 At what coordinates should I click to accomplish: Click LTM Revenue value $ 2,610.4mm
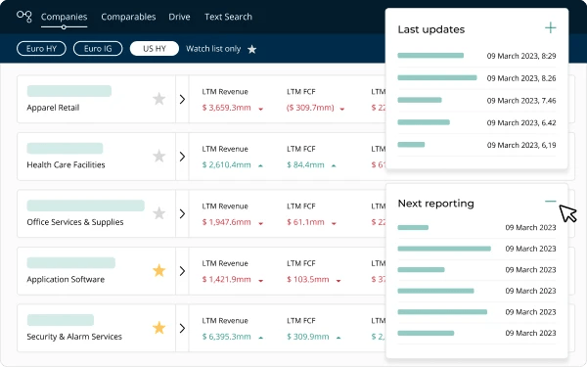click(x=227, y=164)
